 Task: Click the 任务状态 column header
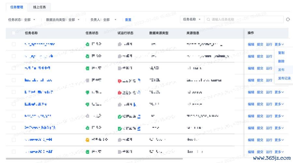[92, 33]
